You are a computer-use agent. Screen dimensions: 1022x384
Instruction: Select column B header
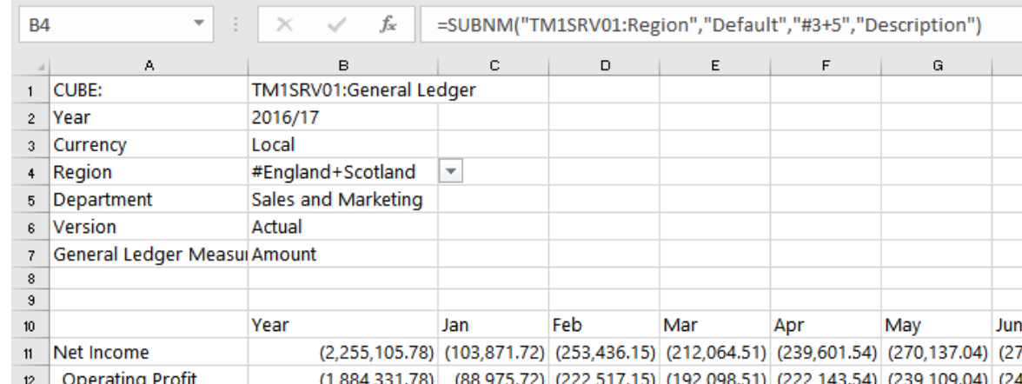coord(342,65)
